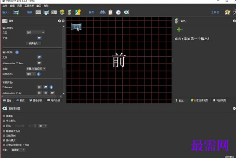Float the 输出 panel with undock icon
The width and height of the screenshot is (236, 158).
[234, 21]
